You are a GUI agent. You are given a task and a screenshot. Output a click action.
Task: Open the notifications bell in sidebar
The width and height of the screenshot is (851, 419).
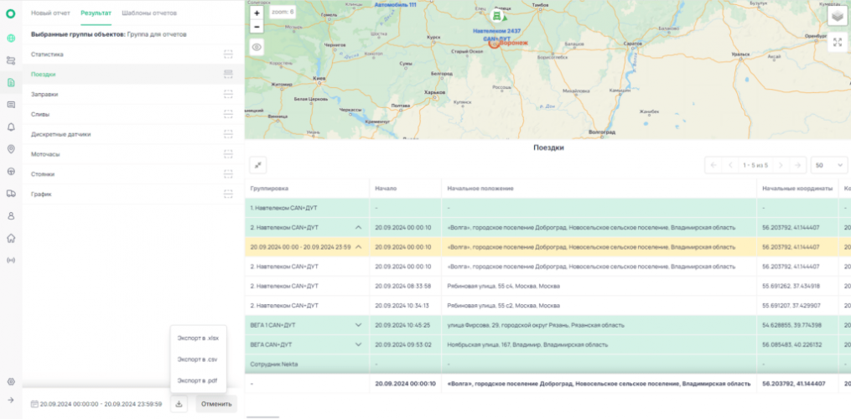(11, 127)
